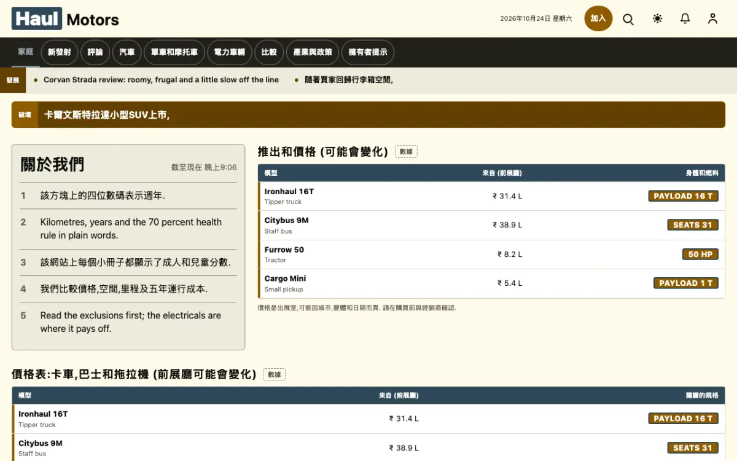Click Ironhaul 16T in the 推出和價格 table
The width and height of the screenshot is (737, 461).
coord(289,192)
